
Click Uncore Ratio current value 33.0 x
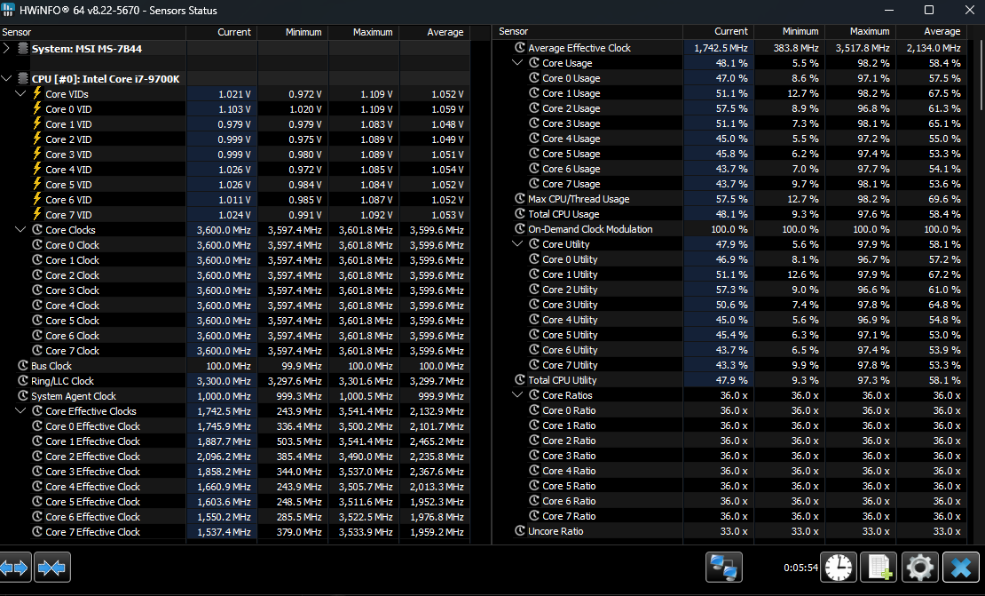point(734,530)
